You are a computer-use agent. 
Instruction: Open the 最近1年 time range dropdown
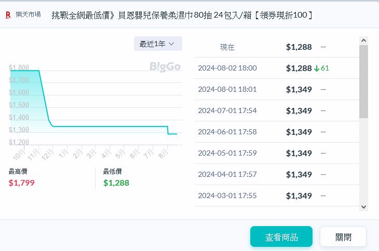pos(157,44)
